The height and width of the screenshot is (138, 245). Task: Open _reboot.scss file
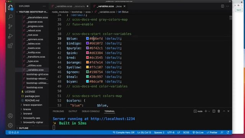click(34, 31)
